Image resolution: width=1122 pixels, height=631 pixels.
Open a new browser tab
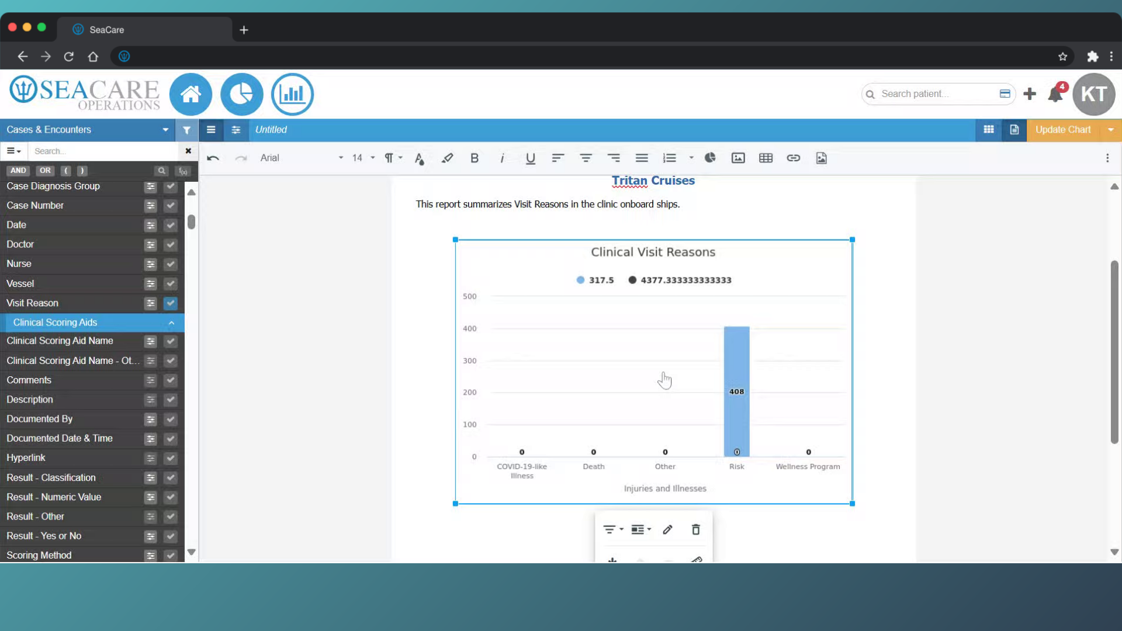click(x=244, y=30)
